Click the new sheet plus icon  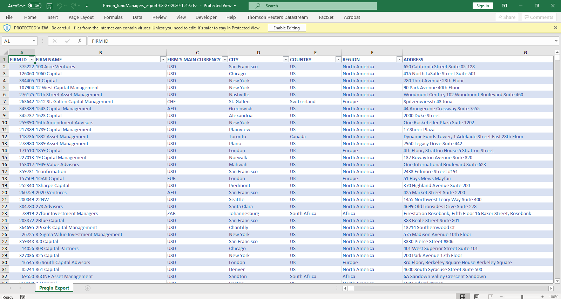tap(88, 288)
